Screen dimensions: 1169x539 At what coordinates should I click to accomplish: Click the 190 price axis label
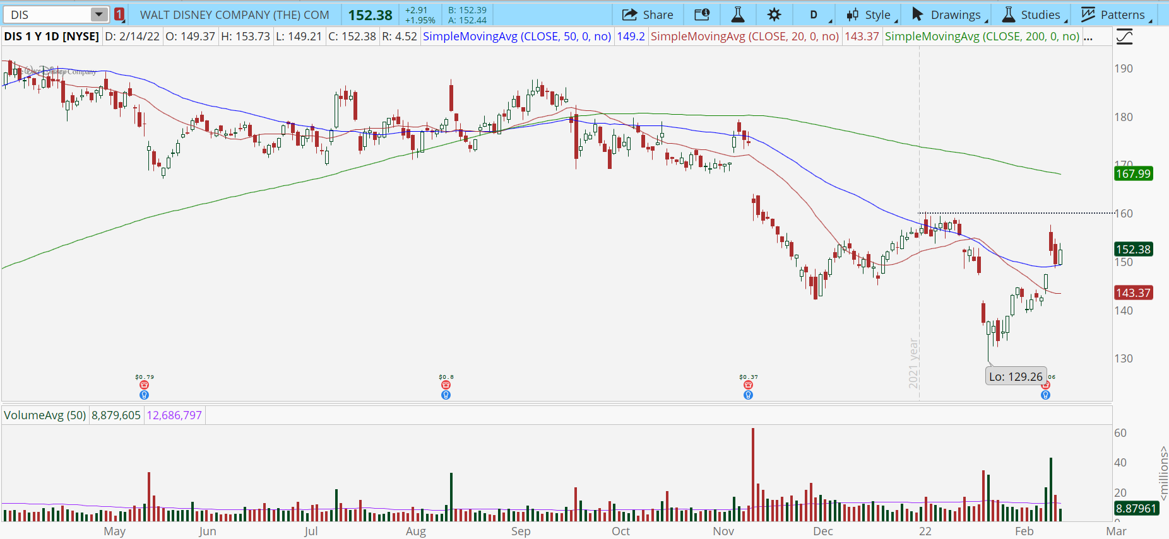[1124, 69]
